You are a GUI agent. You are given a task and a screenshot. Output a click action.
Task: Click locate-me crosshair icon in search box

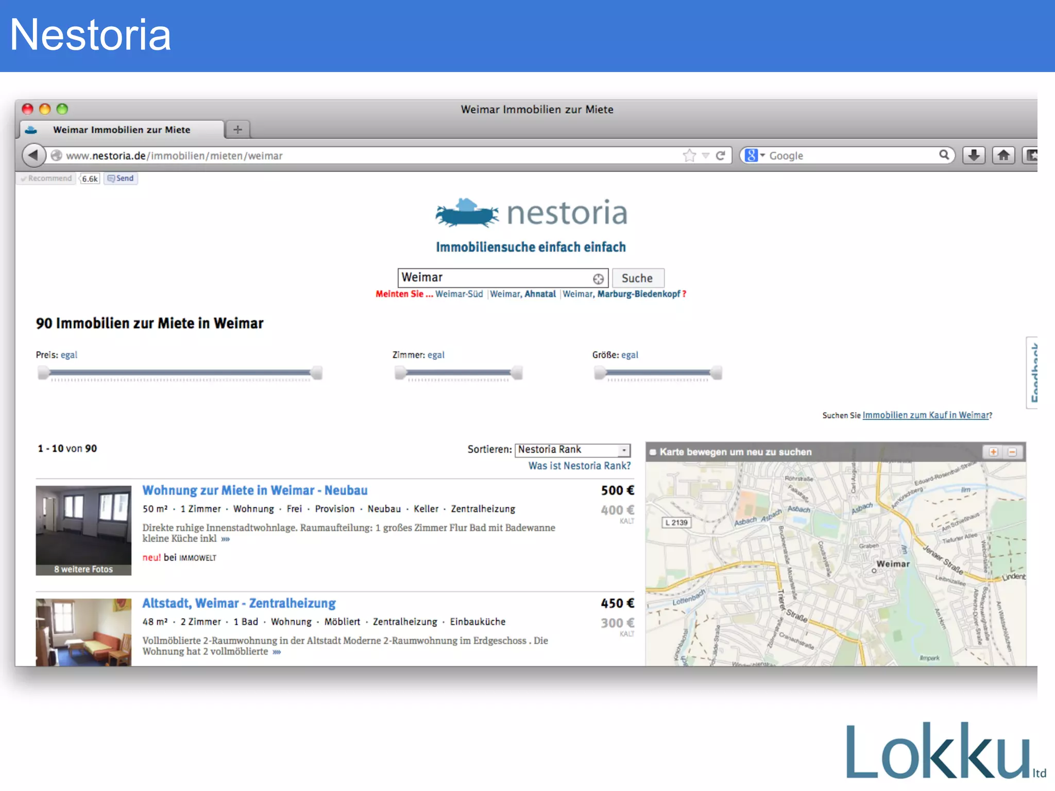click(x=598, y=279)
